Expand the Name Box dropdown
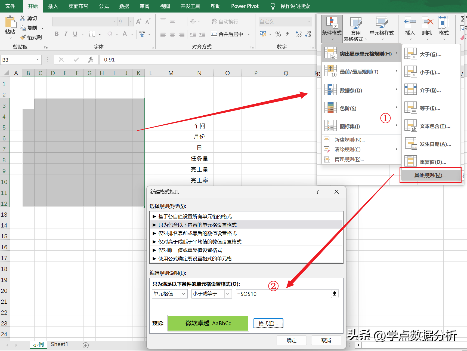 [x=38, y=60]
